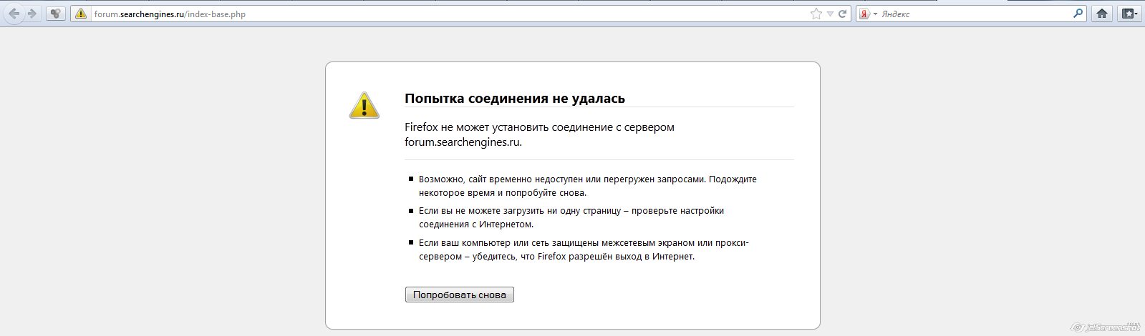
Task: Reload the current page
Action: pyautogui.click(x=843, y=14)
